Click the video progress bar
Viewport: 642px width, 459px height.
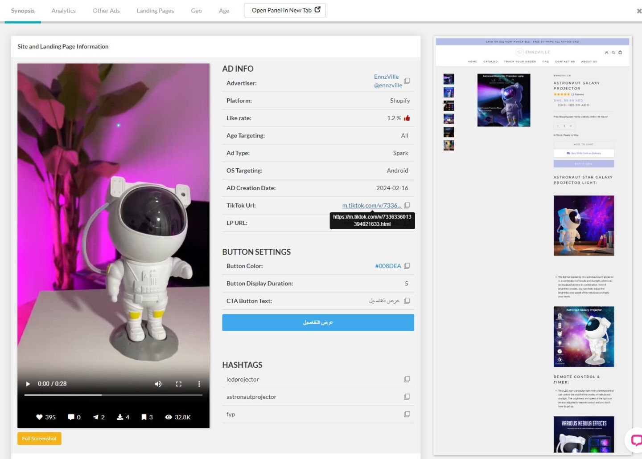click(x=113, y=395)
